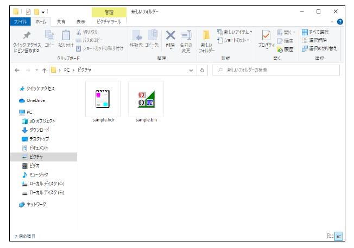Select PC in navigation pane
This screenshot has width=354, height=248.
click(x=26, y=112)
